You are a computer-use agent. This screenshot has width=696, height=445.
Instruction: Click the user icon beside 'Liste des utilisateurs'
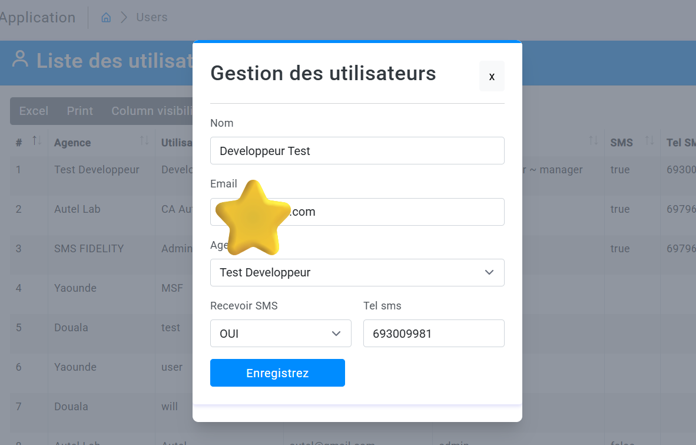point(19,61)
